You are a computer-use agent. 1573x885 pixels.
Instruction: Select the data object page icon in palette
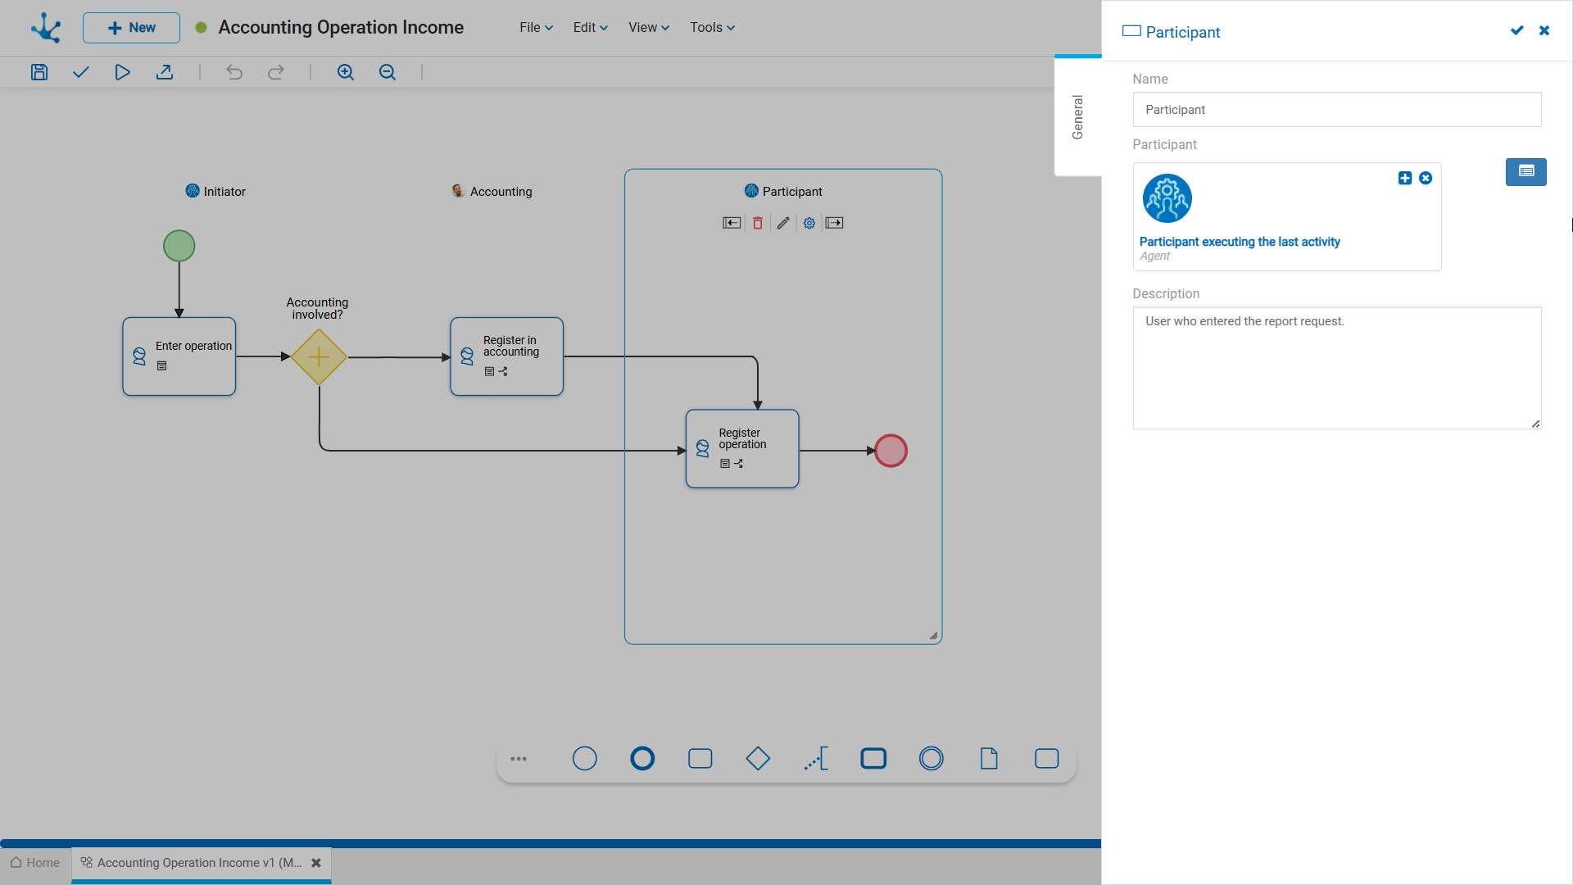989,759
